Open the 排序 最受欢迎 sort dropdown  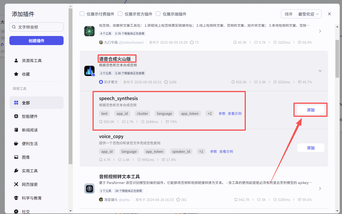301,14
